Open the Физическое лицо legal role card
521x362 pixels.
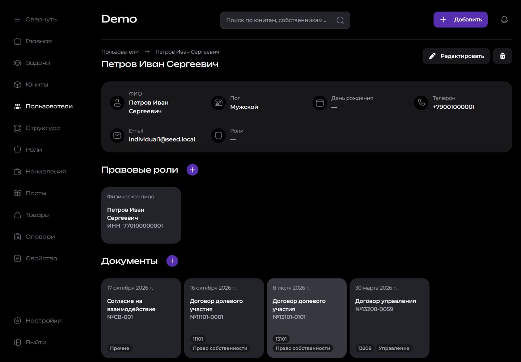click(141, 215)
